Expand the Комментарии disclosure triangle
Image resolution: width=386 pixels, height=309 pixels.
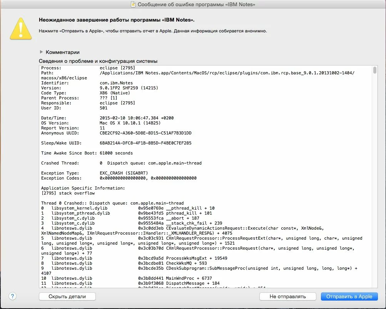click(x=41, y=52)
